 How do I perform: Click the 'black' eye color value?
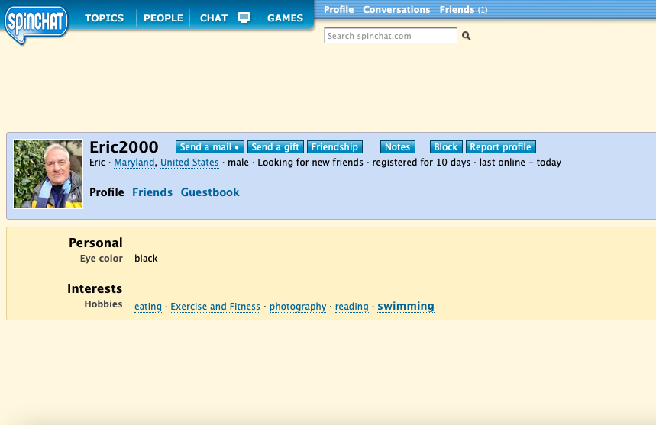[146, 259]
